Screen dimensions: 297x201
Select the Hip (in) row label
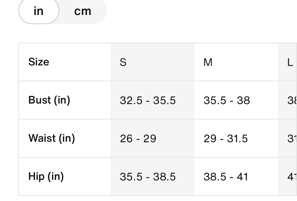pyautogui.click(x=46, y=176)
